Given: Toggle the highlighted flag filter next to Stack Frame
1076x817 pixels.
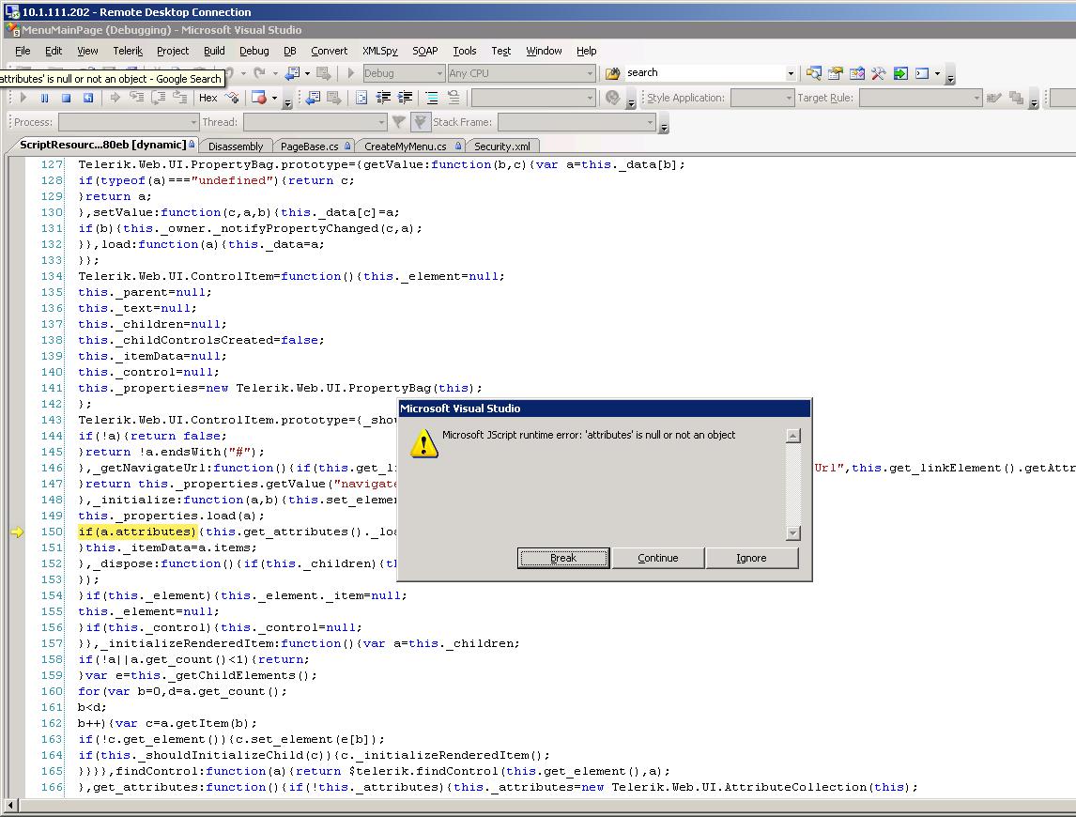Looking at the screenshot, I should [x=421, y=122].
